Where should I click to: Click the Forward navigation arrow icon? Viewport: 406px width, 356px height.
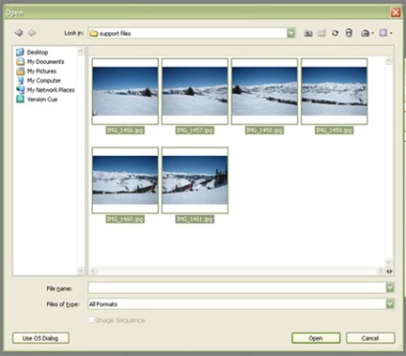32,33
